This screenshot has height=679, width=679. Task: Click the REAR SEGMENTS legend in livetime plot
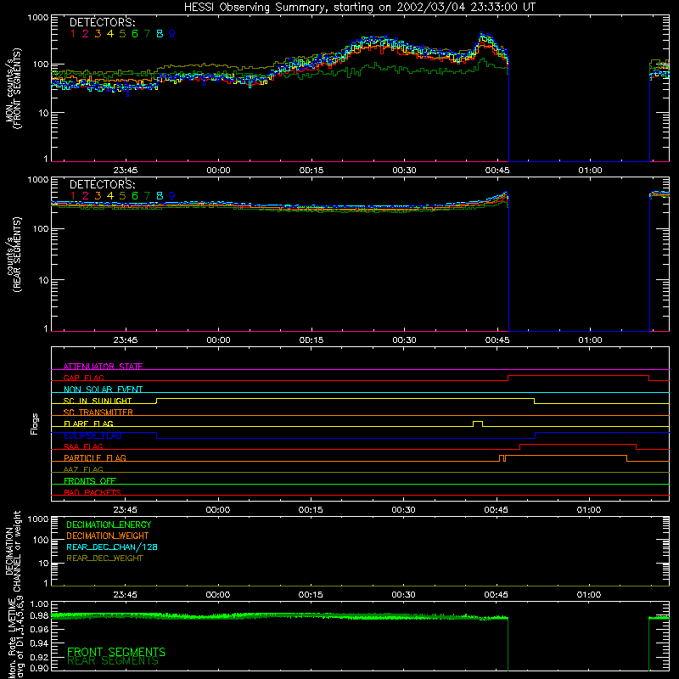coord(113,661)
